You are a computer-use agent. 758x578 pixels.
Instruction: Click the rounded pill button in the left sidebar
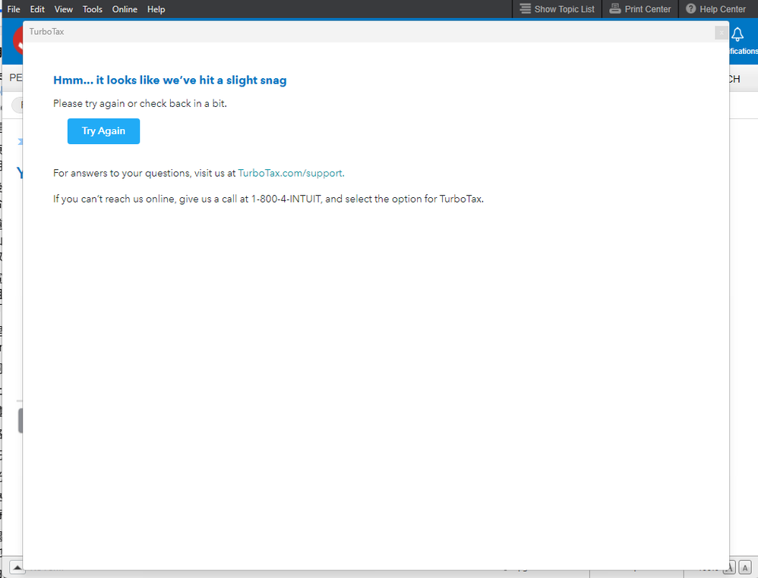pyautogui.click(x=17, y=105)
